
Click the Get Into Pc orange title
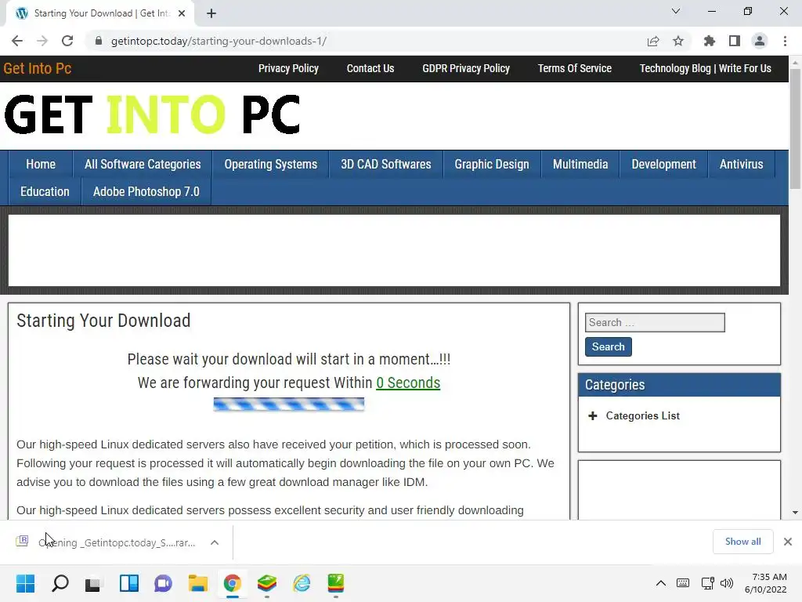(x=38, y=68)
